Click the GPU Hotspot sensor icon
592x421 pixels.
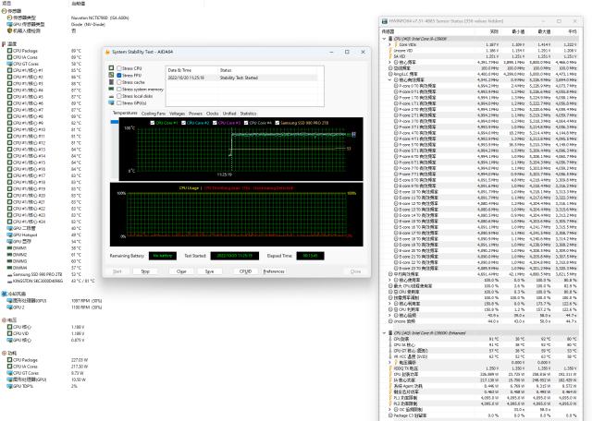[x=10, y=235]
